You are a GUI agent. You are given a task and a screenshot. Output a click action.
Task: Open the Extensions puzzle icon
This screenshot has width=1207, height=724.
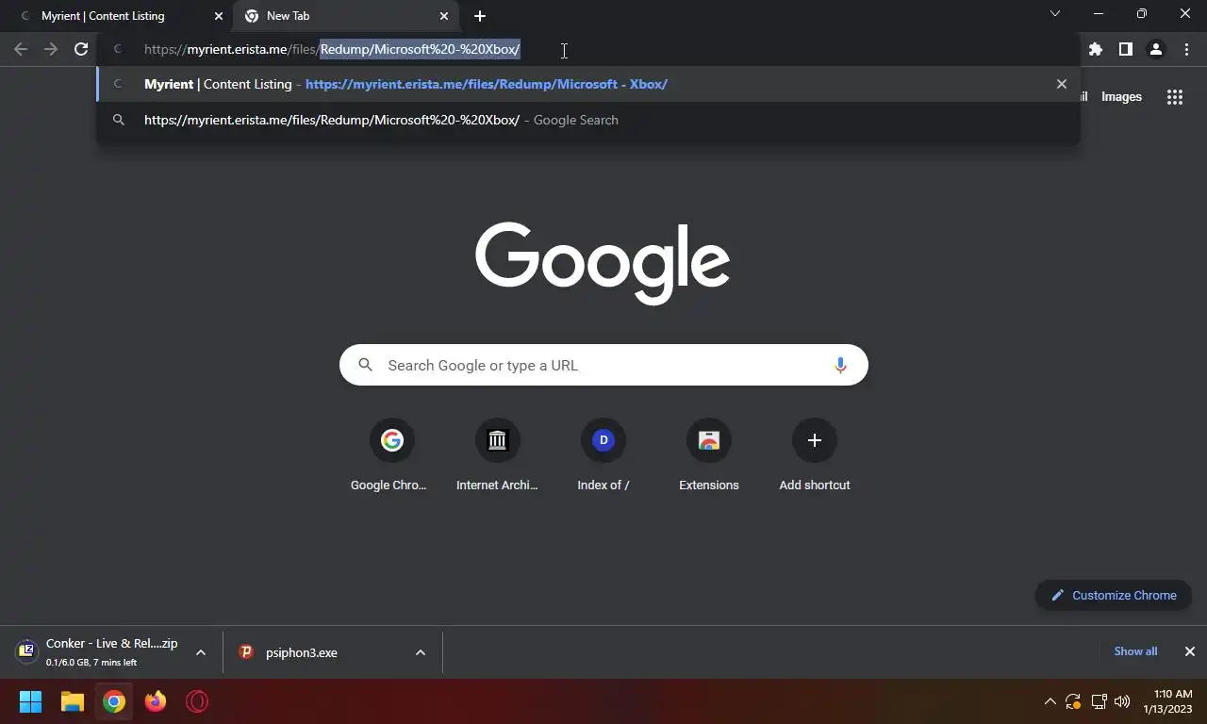click(x=1096, y=49)
